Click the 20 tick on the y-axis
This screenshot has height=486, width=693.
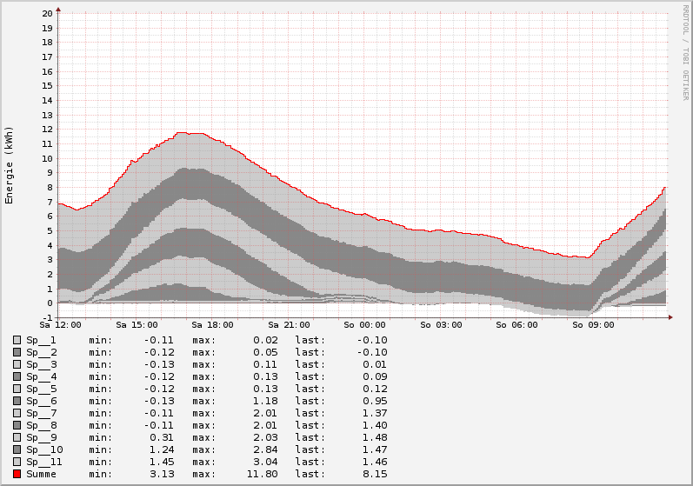(47, 14)
